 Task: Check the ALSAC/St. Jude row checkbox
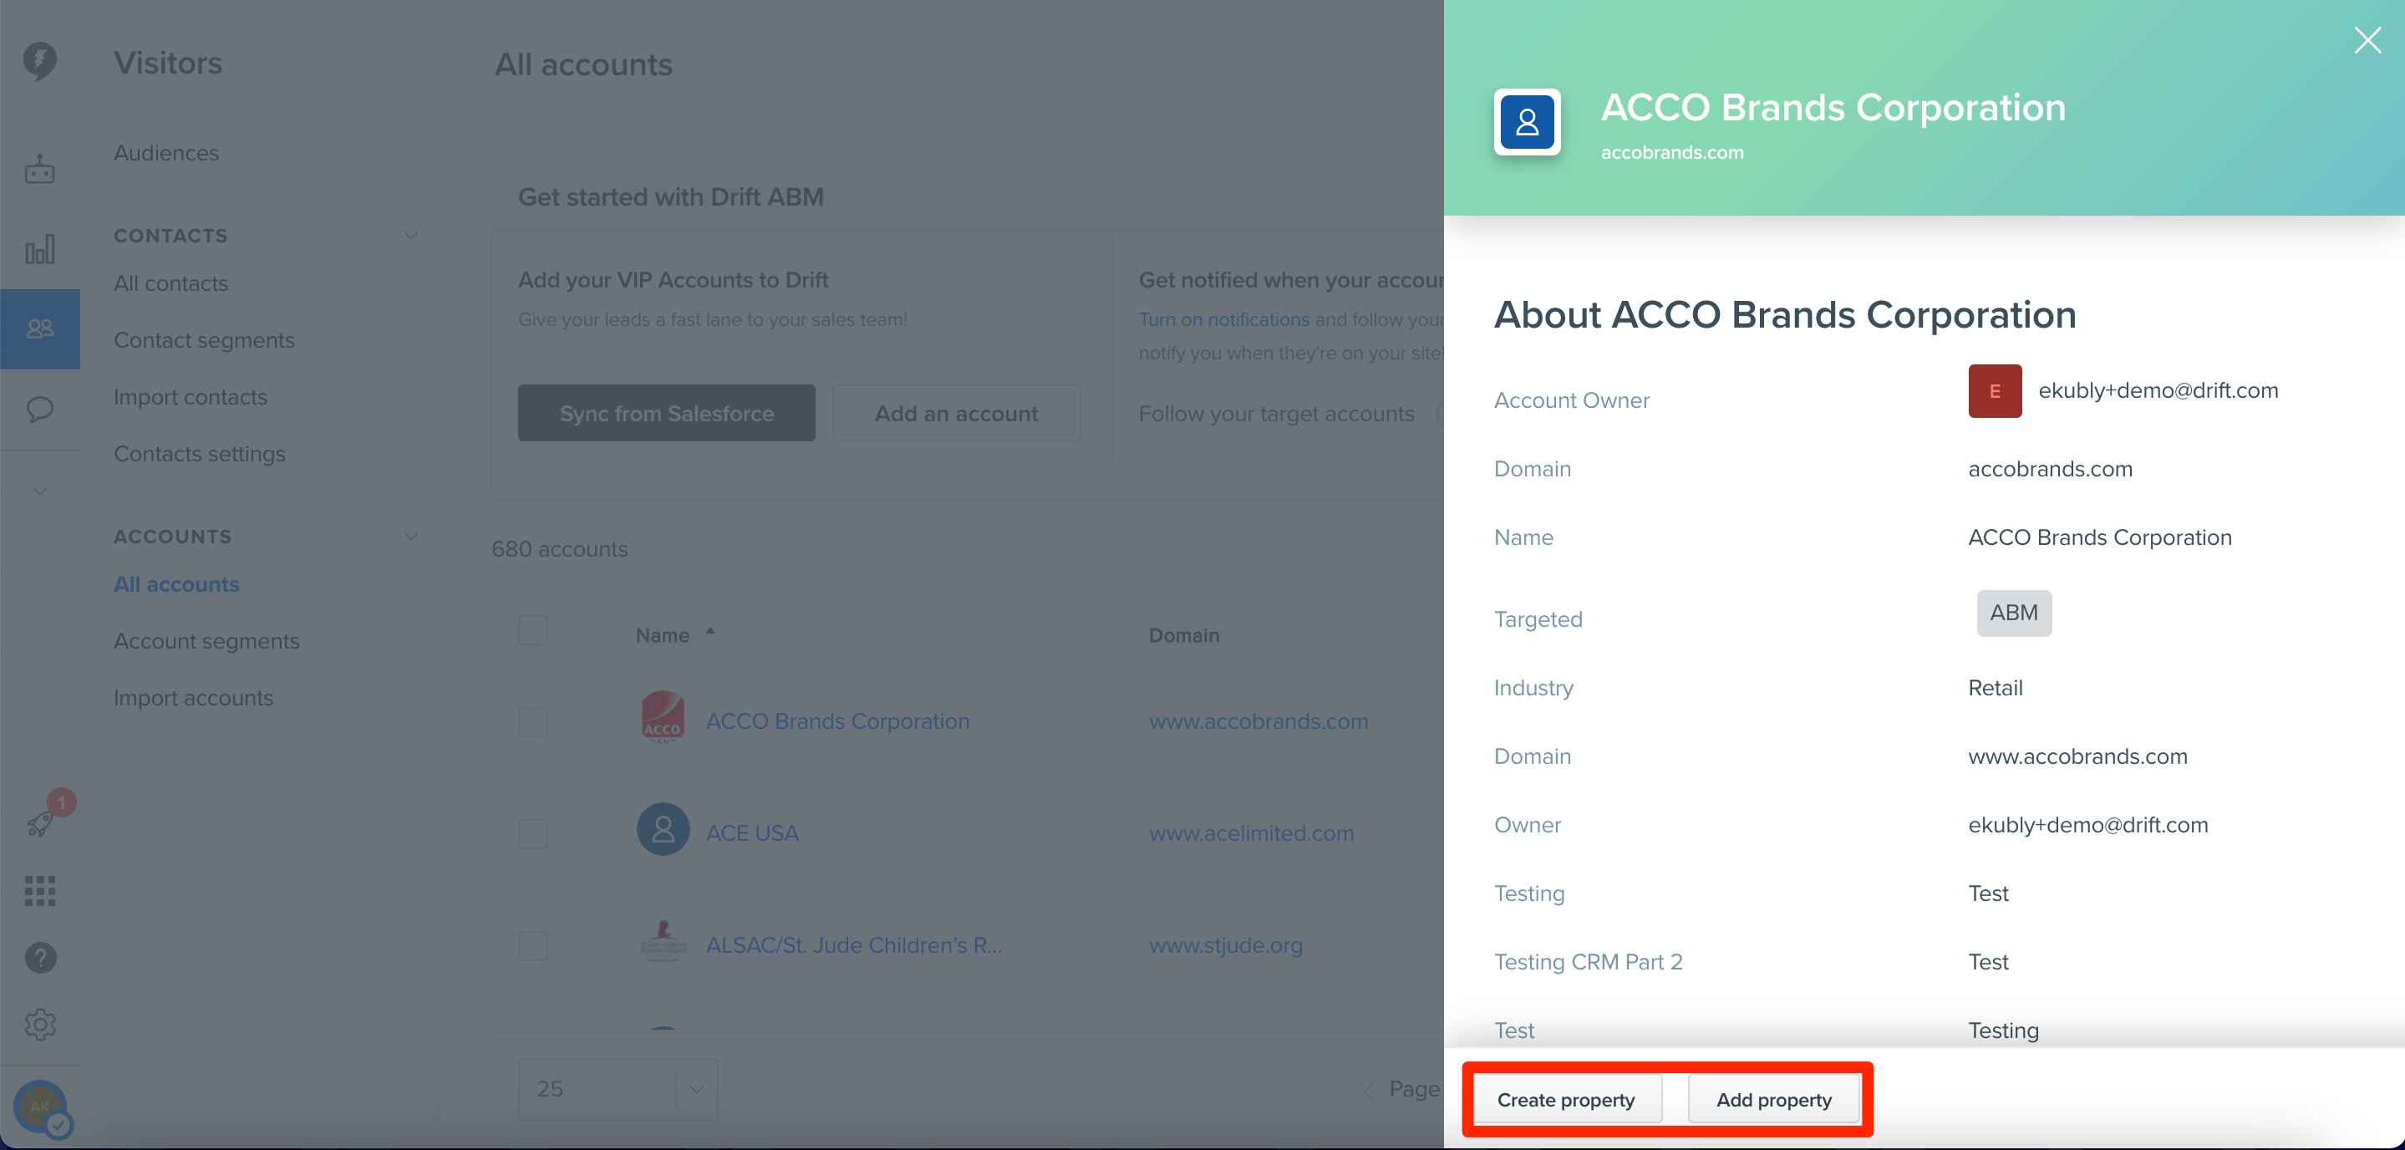[x=533, y=945]
